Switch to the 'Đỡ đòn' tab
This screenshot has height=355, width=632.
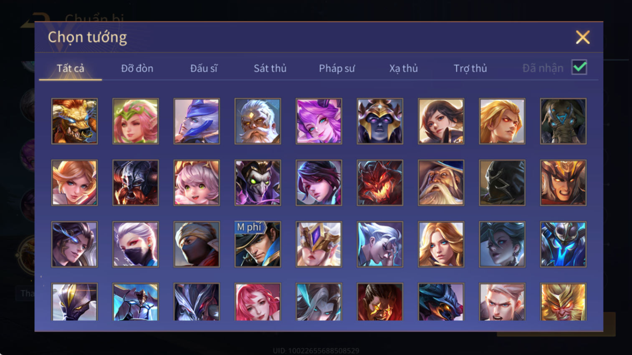[x=137, y=68]
